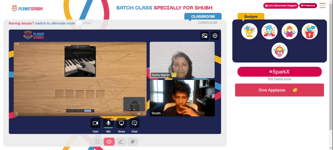333x150 pixels.
Task: Click the meditating guru badge
Action: click(289, 31)
